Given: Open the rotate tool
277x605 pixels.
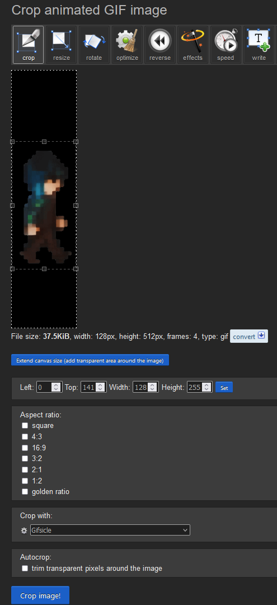Looking at the screenshot, I should click(x=94, y=44).
